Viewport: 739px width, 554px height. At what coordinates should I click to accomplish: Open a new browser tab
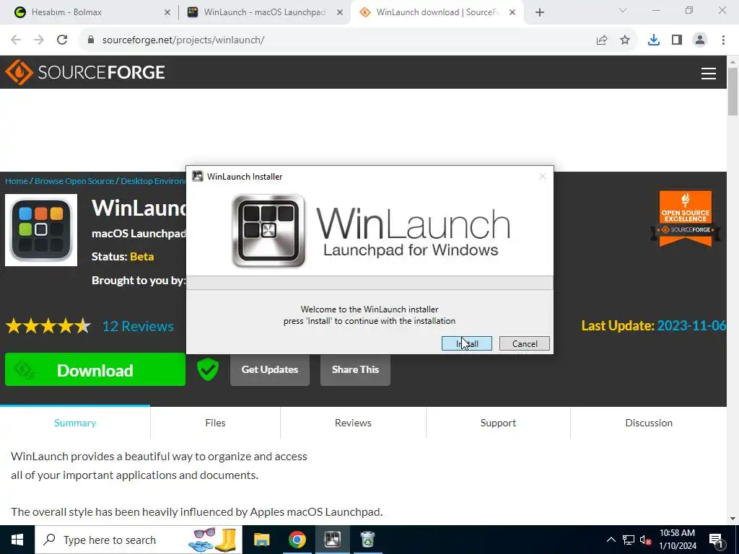coord(540,12)
